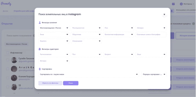Switch to the Доски tab
Screen dimensions: 196x97
click(x=5, y=11)
